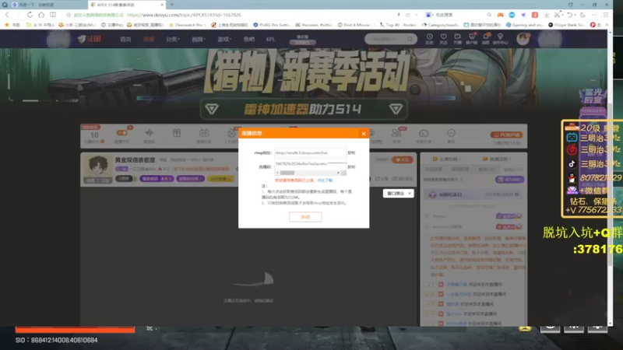Open the browser downloads arrow icon
Image resolution: width=623 pixels, height=350 pixels.
tap(547, 15)
